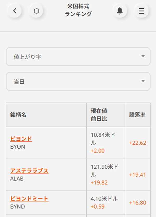The image size is (156, 217).
Task: Open the menu with the three-line icon
Action: tap(141, 11)
